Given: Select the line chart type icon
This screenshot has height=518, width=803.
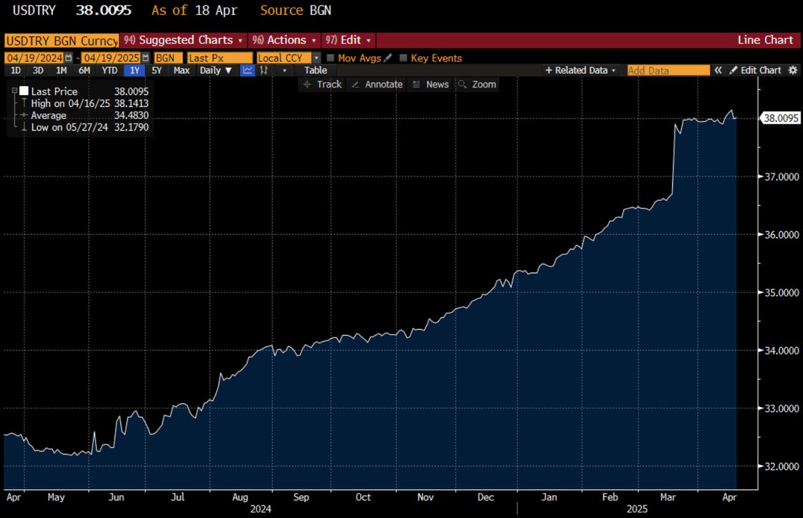Looking at the screenshot, I should (248, 70).
